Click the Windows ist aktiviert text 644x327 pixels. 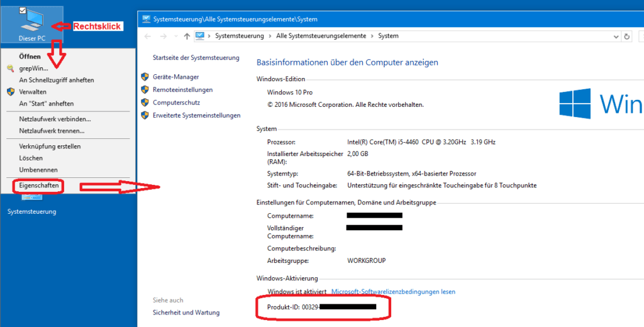click(297, 292)
